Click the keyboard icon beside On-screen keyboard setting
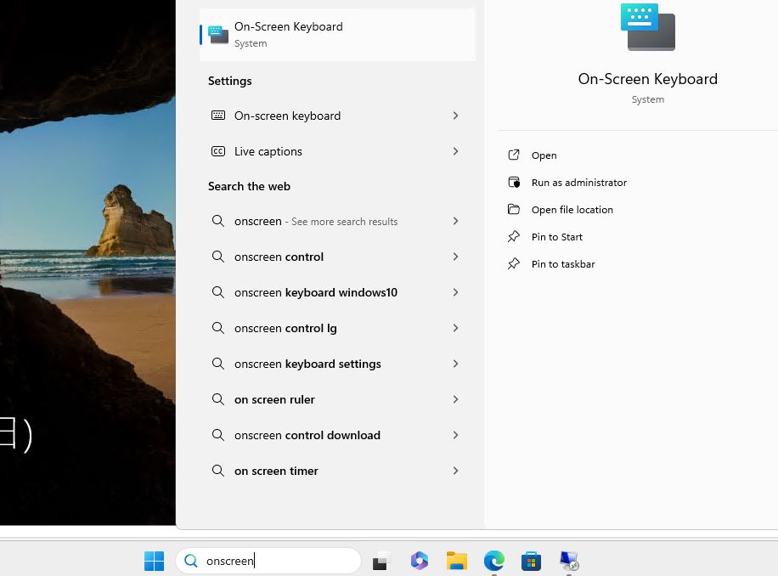The width and height of the screenshot is (778, 576). click(218, 116)
